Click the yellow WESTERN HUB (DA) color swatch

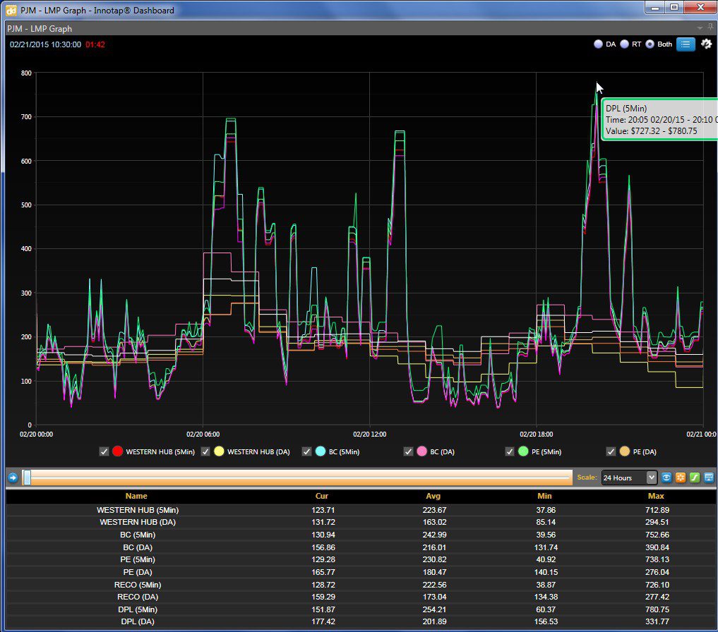click(x=220, y=451)
